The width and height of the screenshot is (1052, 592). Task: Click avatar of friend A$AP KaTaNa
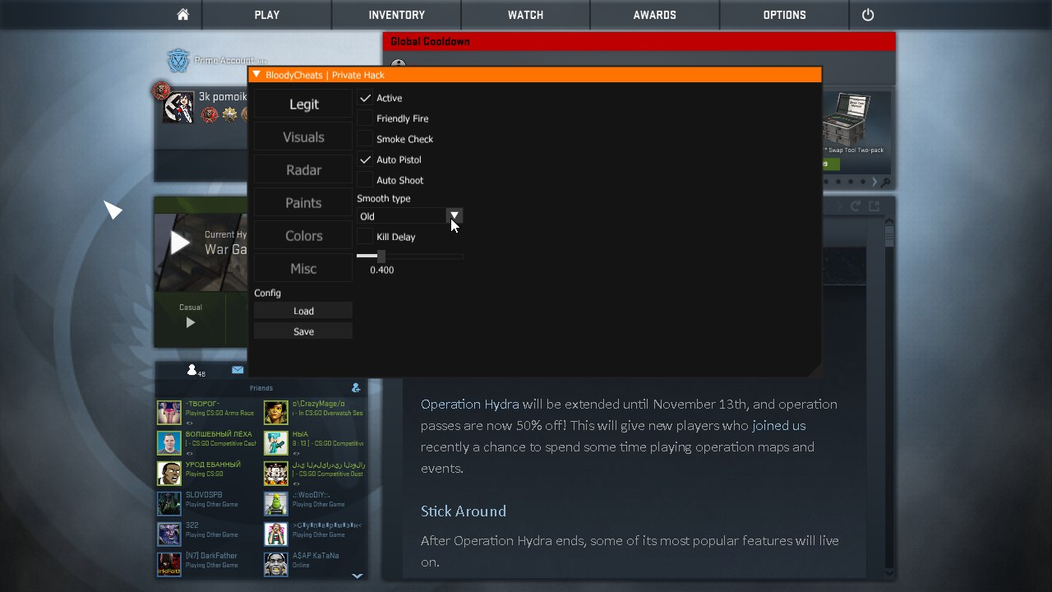(x=275, y=565)
